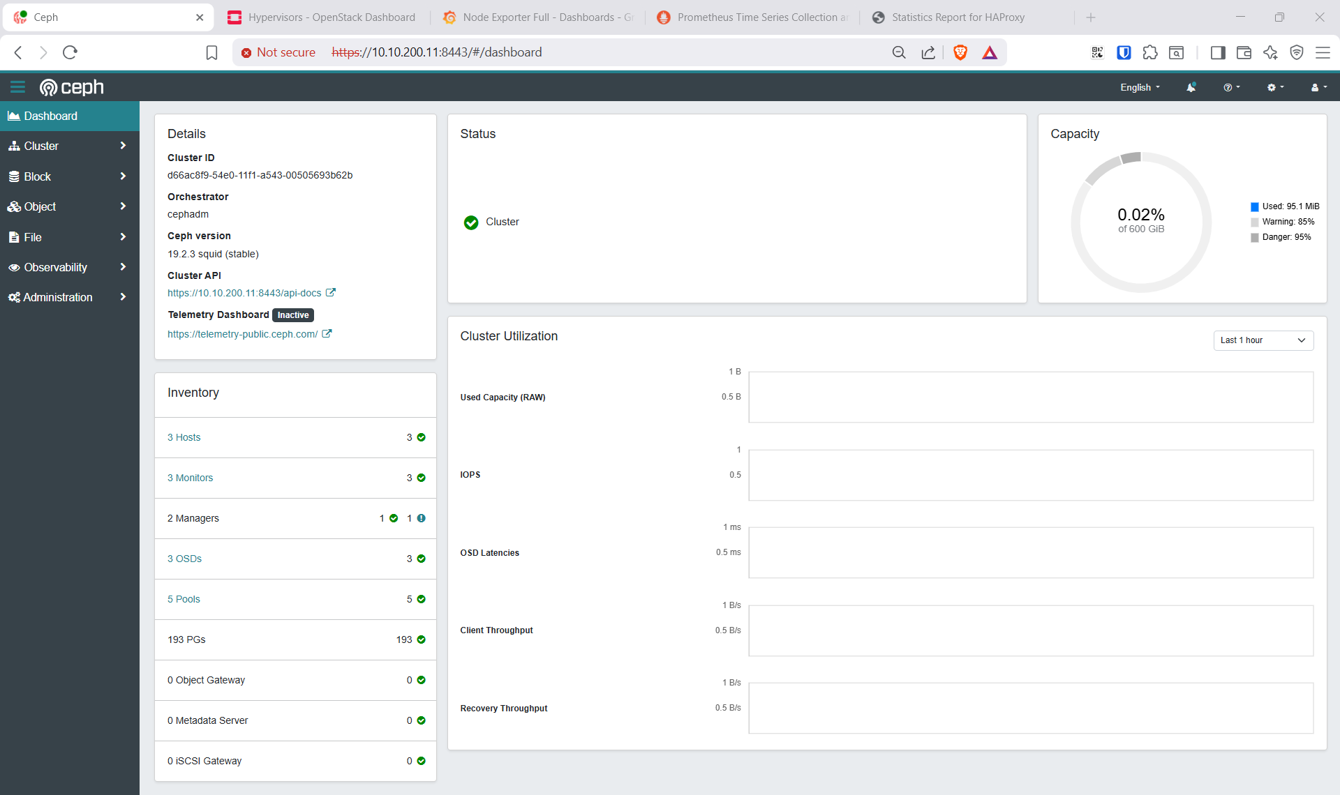The image size is (1340, 795).
Task: Toggle the hamburger navigation menu
Action: pyautogui.click(x=17, y=87)
